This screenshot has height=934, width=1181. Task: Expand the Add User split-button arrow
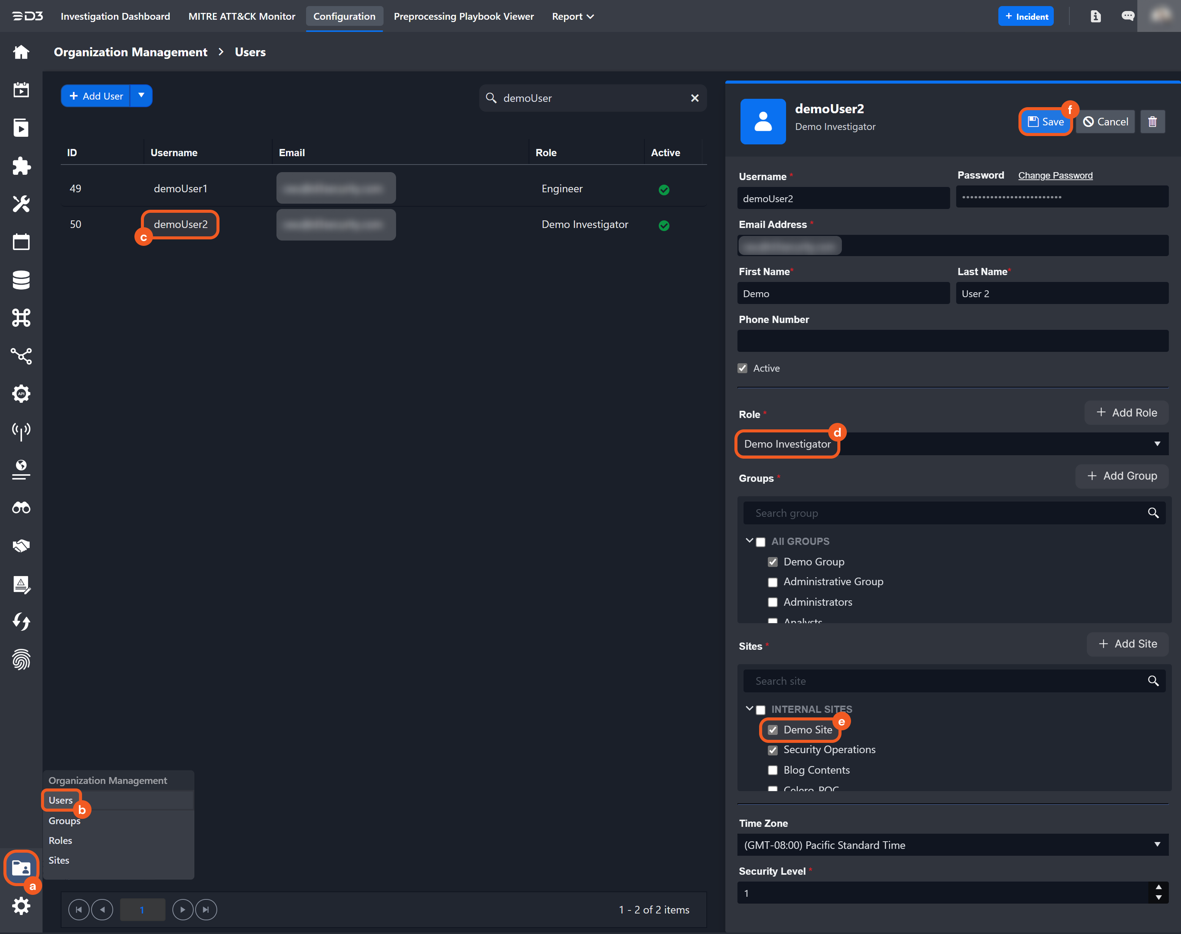[x=141, y=96]
